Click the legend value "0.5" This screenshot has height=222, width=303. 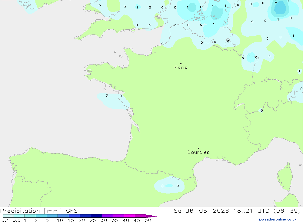16,220
